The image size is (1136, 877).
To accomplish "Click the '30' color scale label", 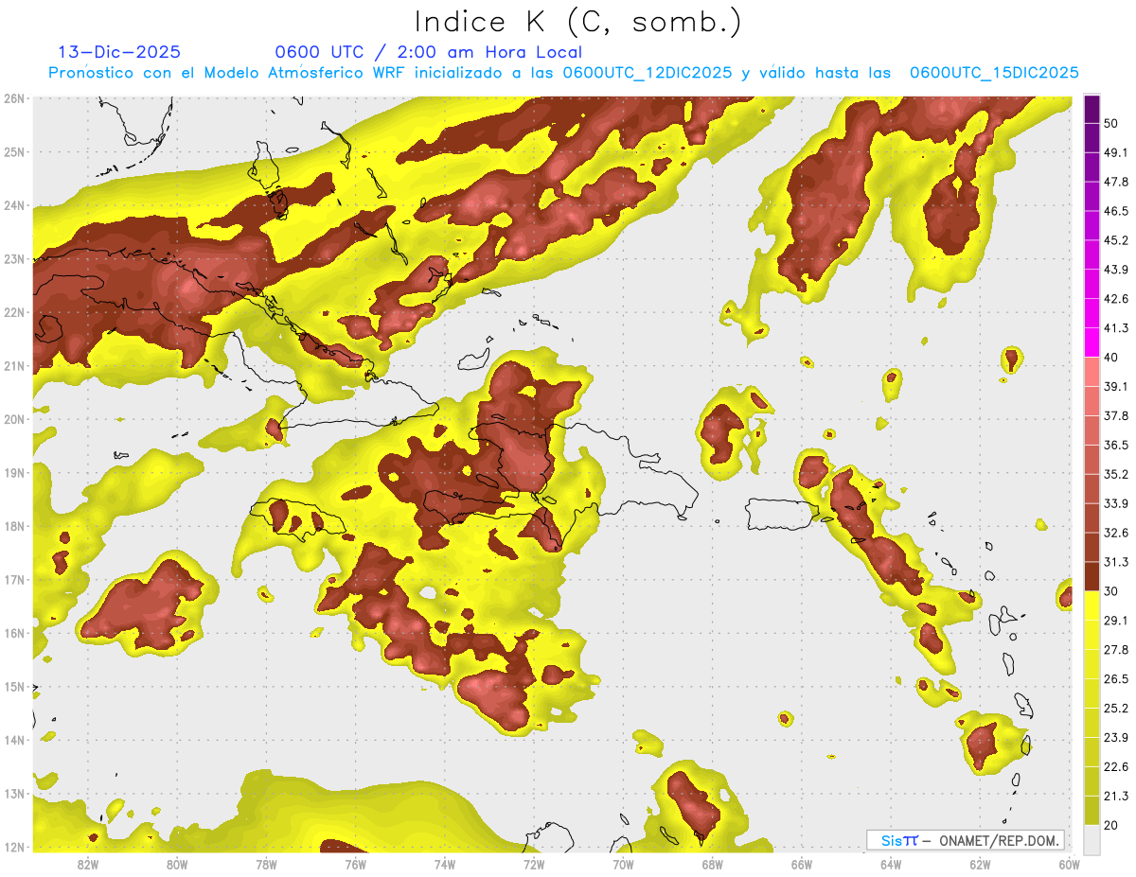I will pos(1111,591).
